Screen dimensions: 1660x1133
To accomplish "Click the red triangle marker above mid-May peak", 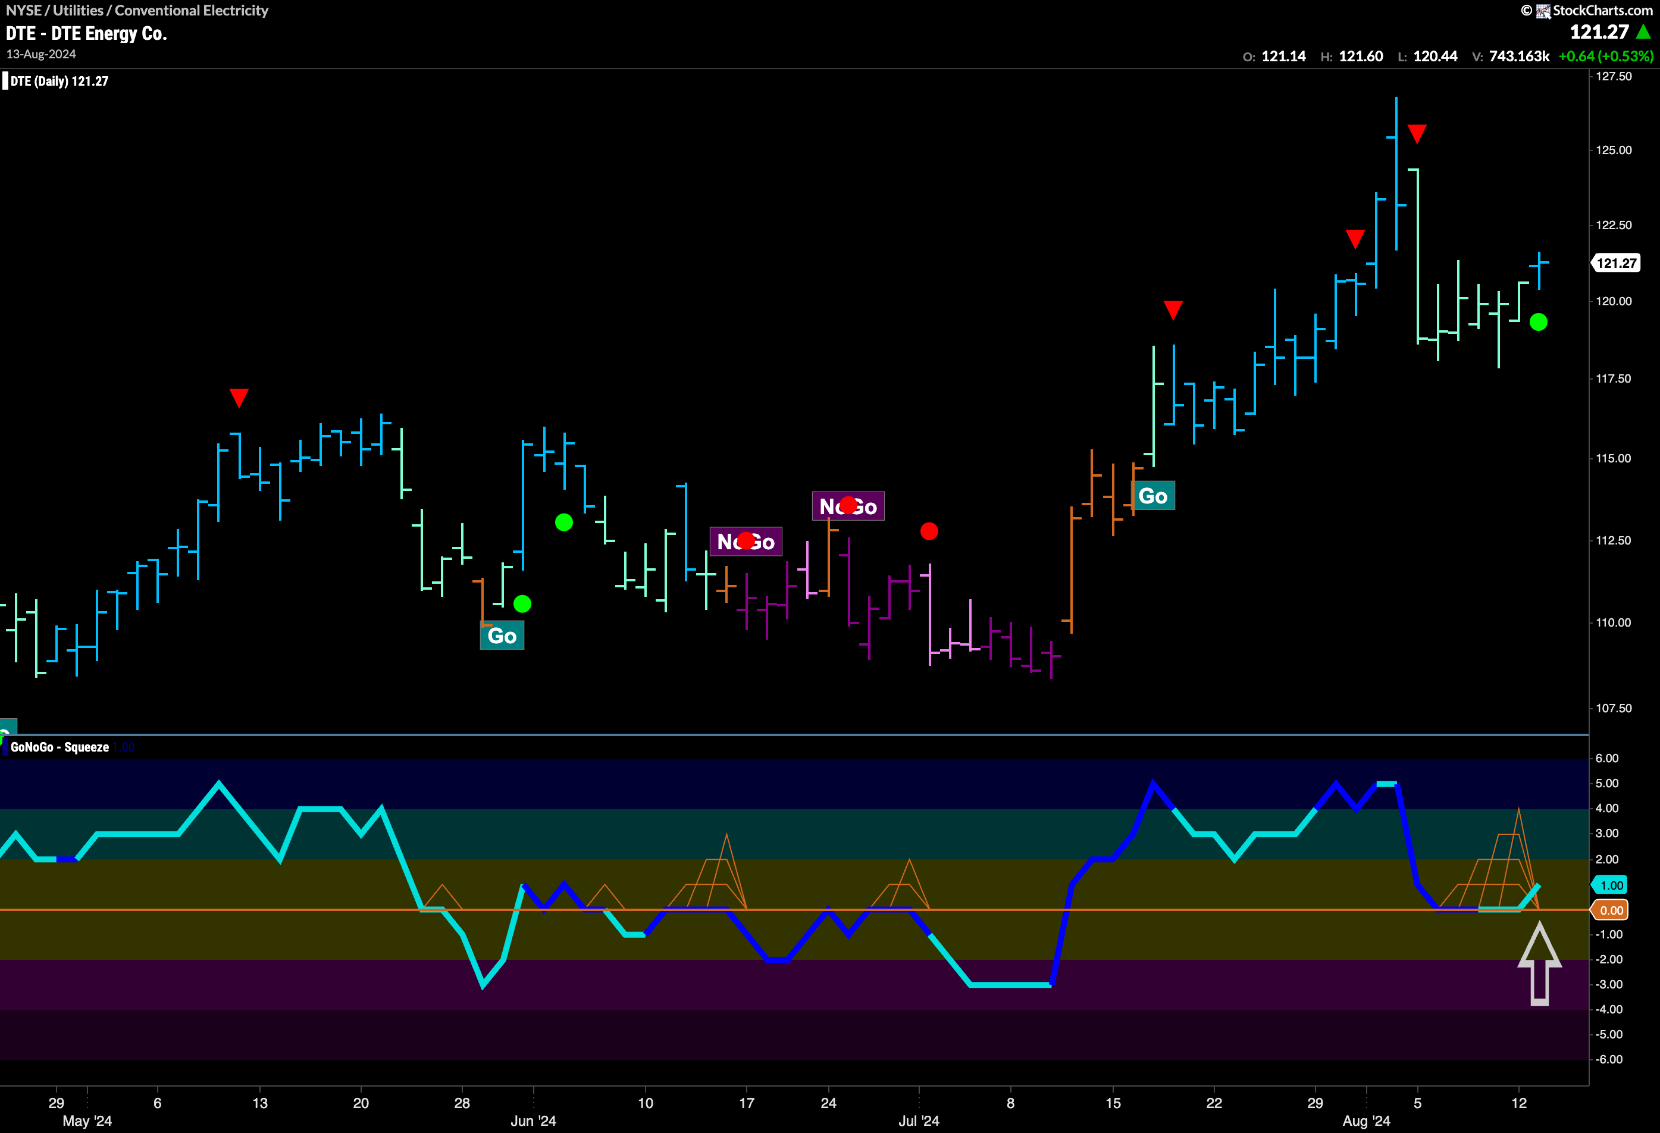I will coord(239,398).
